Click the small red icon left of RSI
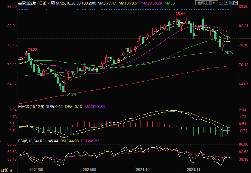Viewport: 251px width, 173px height. 1,140
